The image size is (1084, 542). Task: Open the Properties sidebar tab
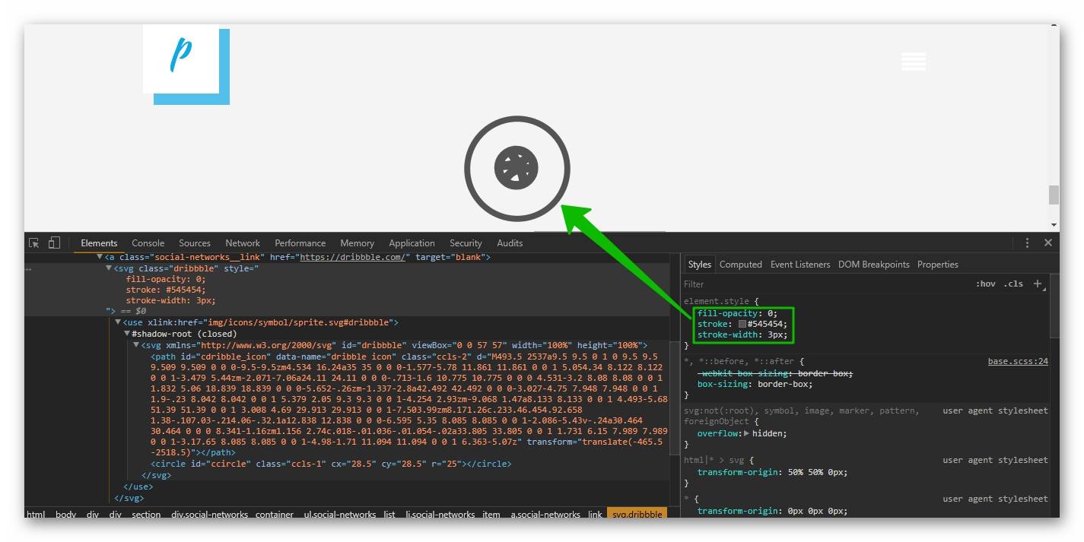(x=937, y=265)
